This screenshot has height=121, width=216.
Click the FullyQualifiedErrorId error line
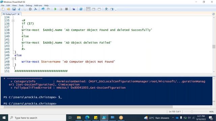68,88
